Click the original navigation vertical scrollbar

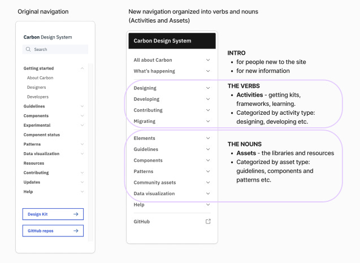point(90,152)
